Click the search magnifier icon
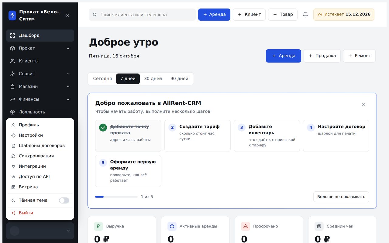Image resolution: width=389 pixels, height=243 pixels. (x=95, y=15)
